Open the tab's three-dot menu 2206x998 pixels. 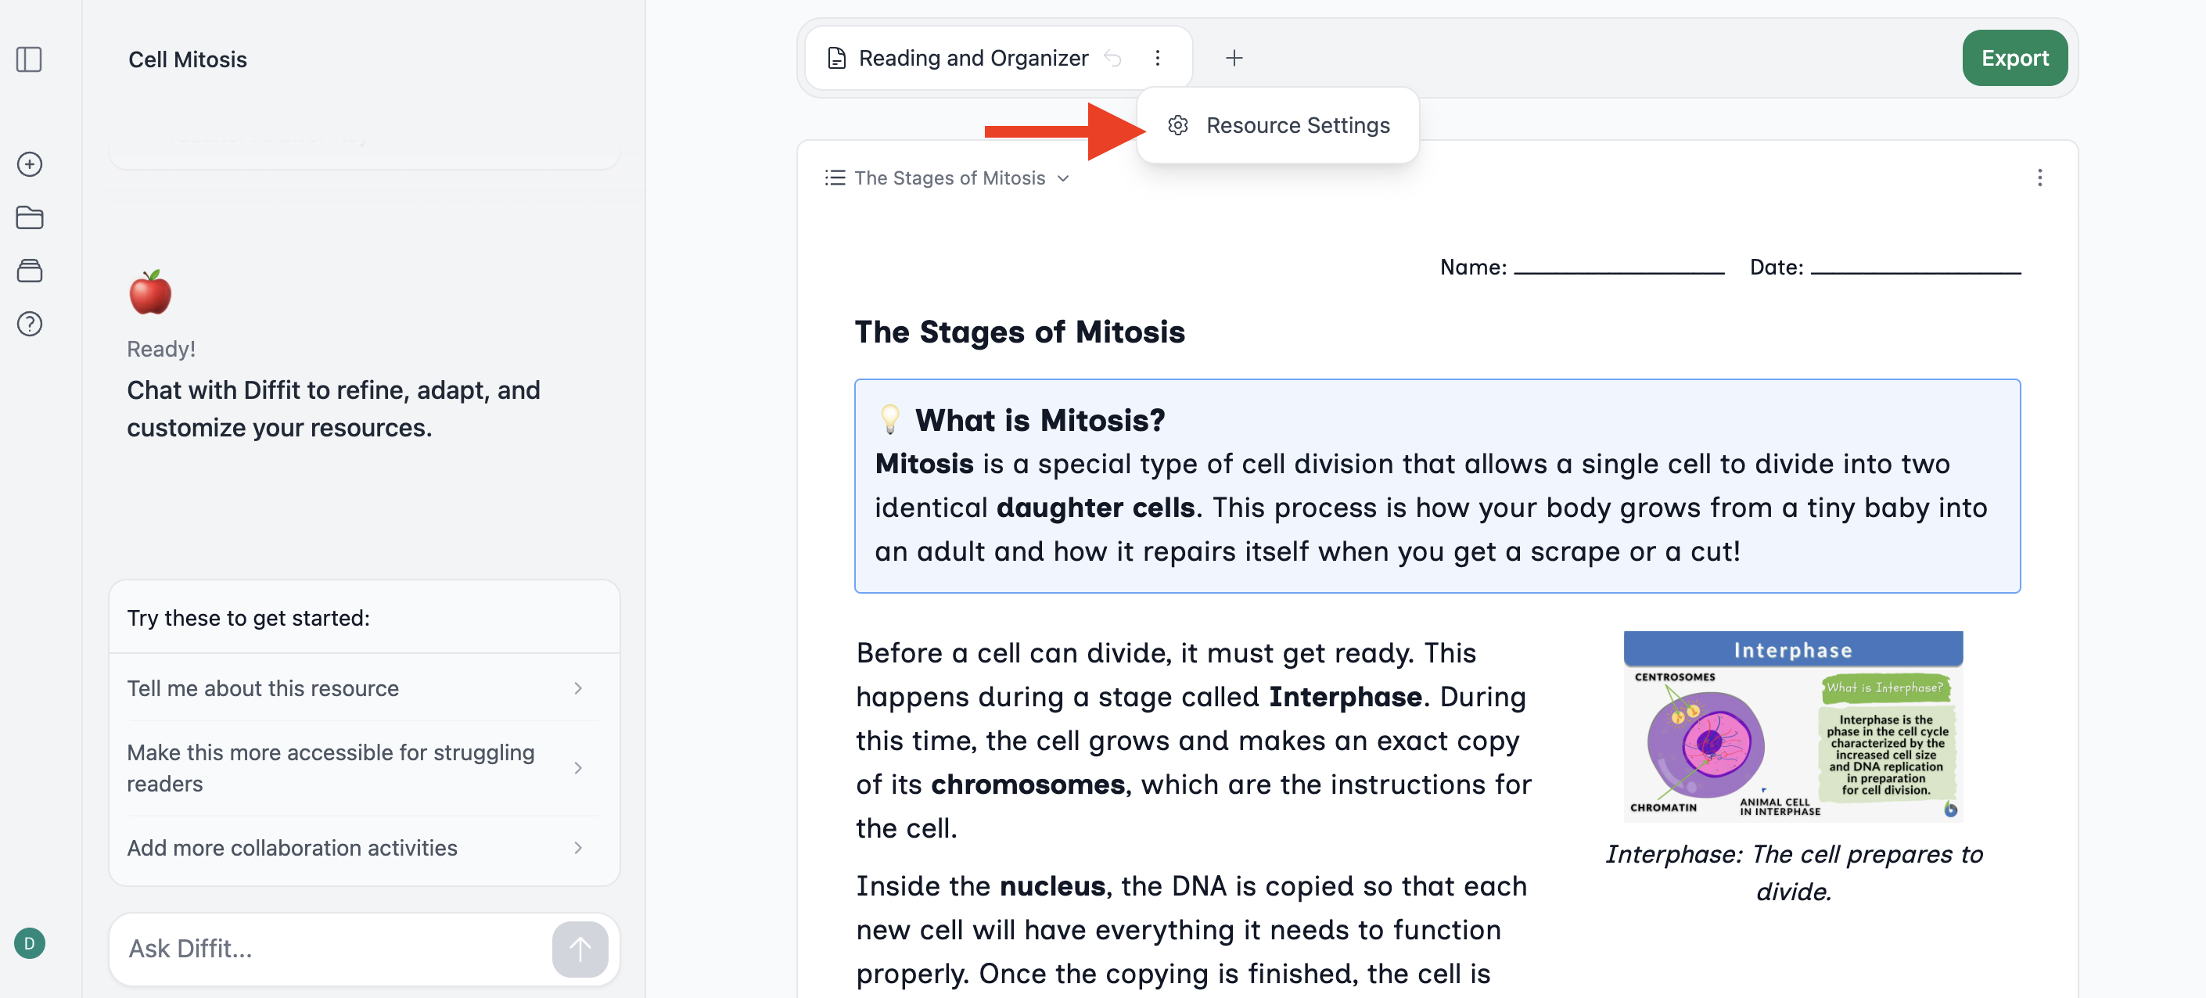(1157, 58)
